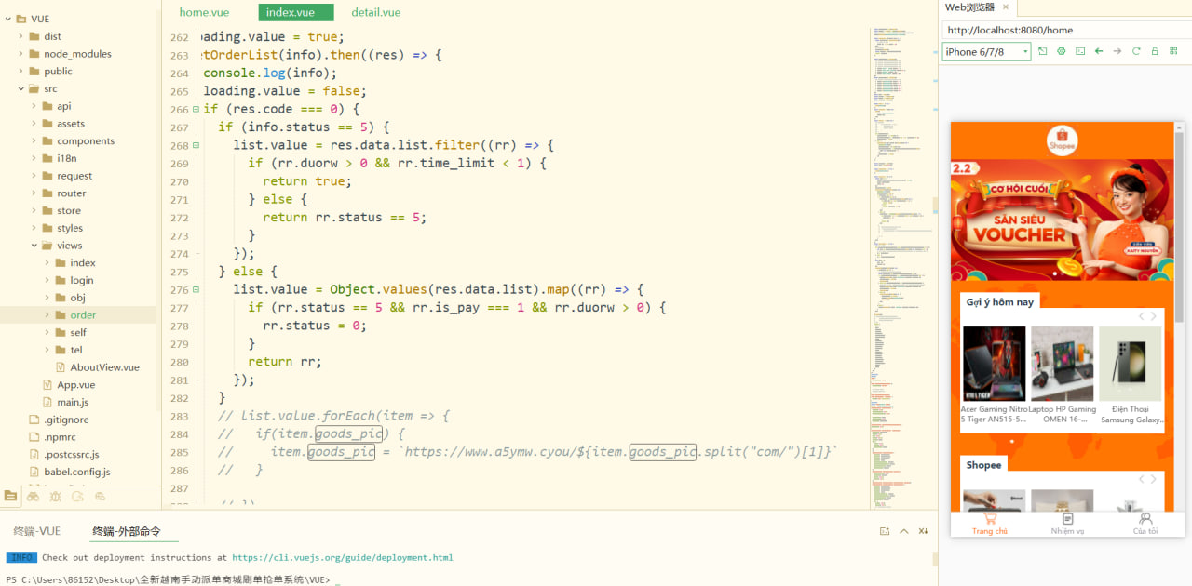
Task: Toggle the lock icon in browser toolbar
Action: point(1155,52)
